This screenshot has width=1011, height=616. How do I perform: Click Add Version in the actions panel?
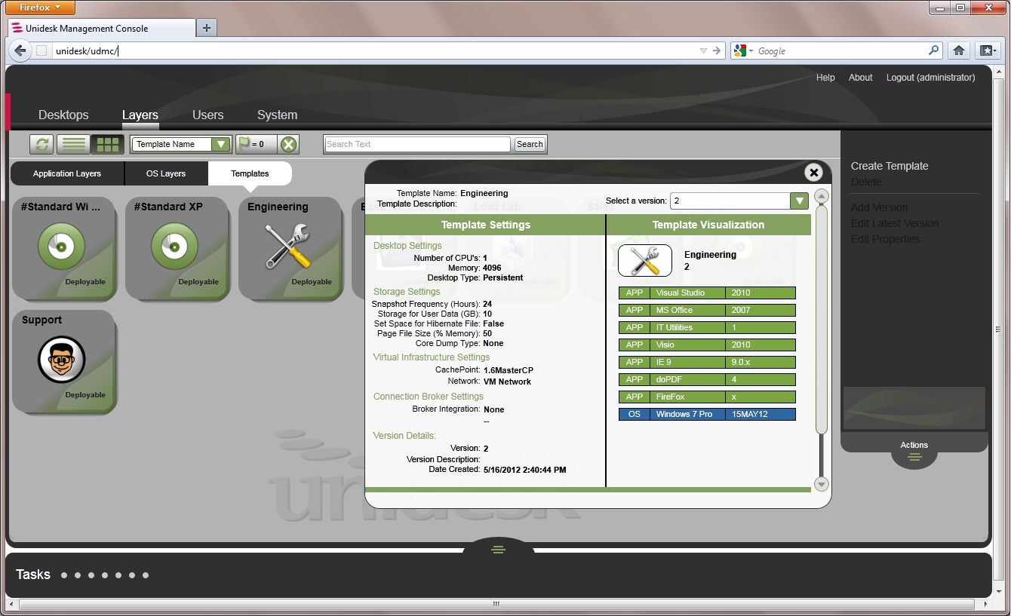tap(880, 207)
